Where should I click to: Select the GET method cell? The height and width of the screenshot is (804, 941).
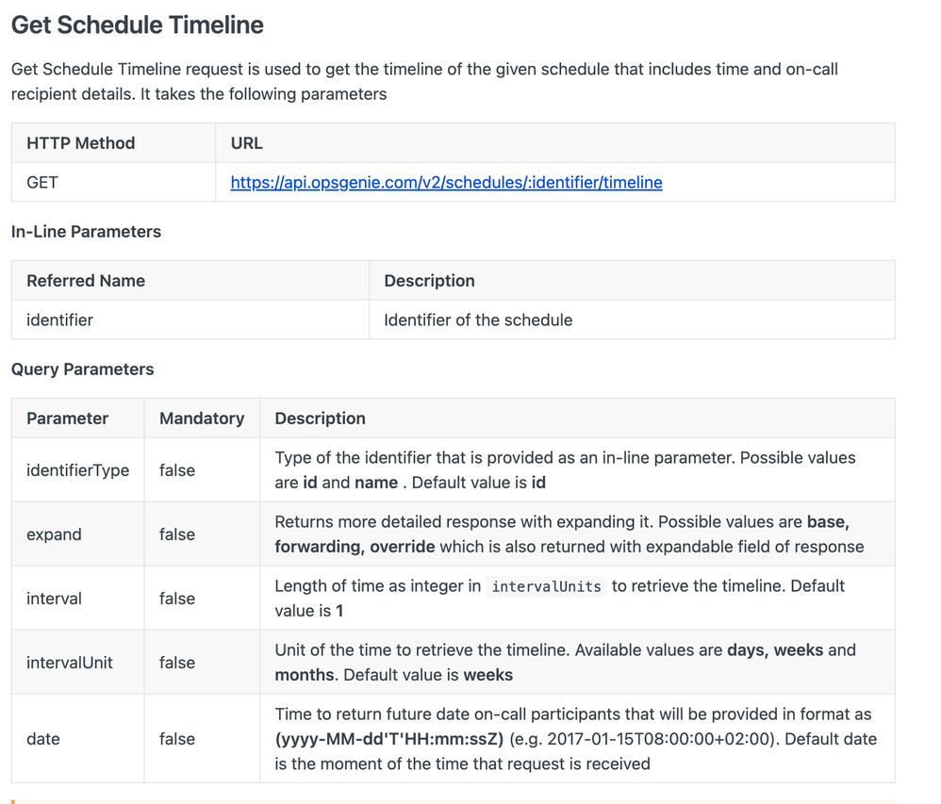tap(113, 182)
